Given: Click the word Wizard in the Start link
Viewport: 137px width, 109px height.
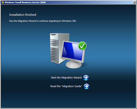Looking at the screenshot, I should pos(78,77).
